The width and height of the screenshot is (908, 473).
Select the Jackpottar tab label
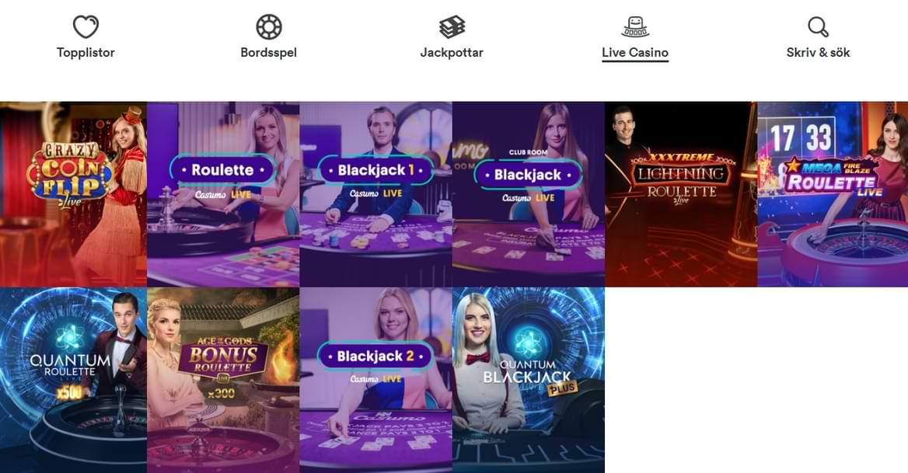pos(452,53)
